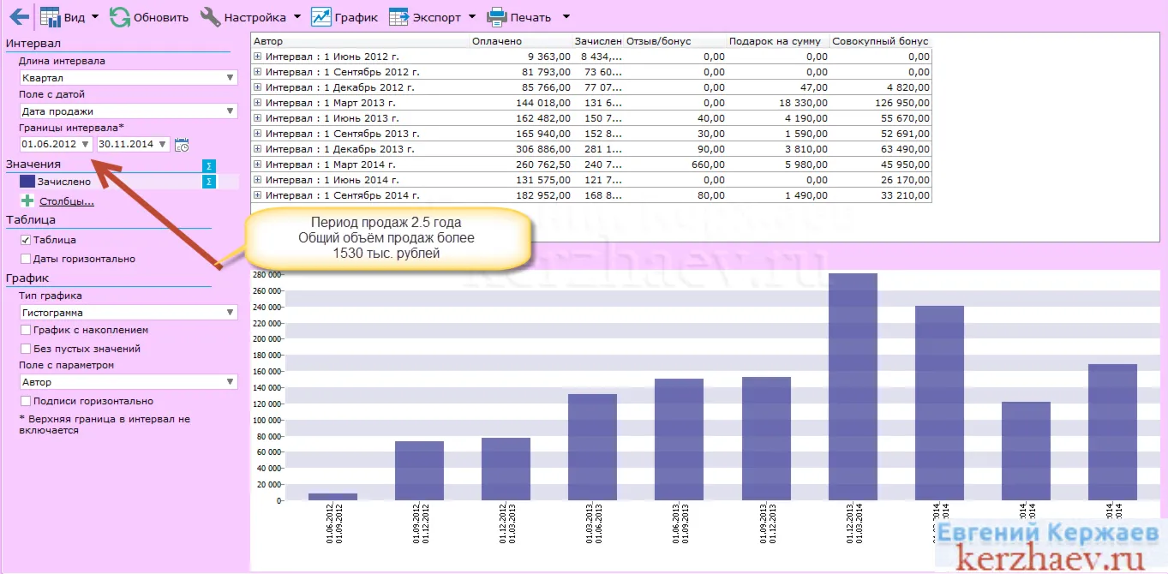Image resolution: width=1168 pixels, height=574 pixels.
Task: Open the Длина интервала dropdown showing Квартал
Action: (129, 78)
